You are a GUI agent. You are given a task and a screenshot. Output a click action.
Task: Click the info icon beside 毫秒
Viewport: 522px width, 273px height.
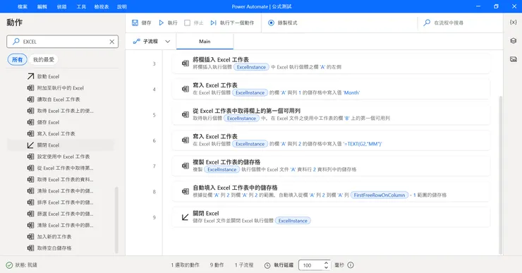coord(350,265)
